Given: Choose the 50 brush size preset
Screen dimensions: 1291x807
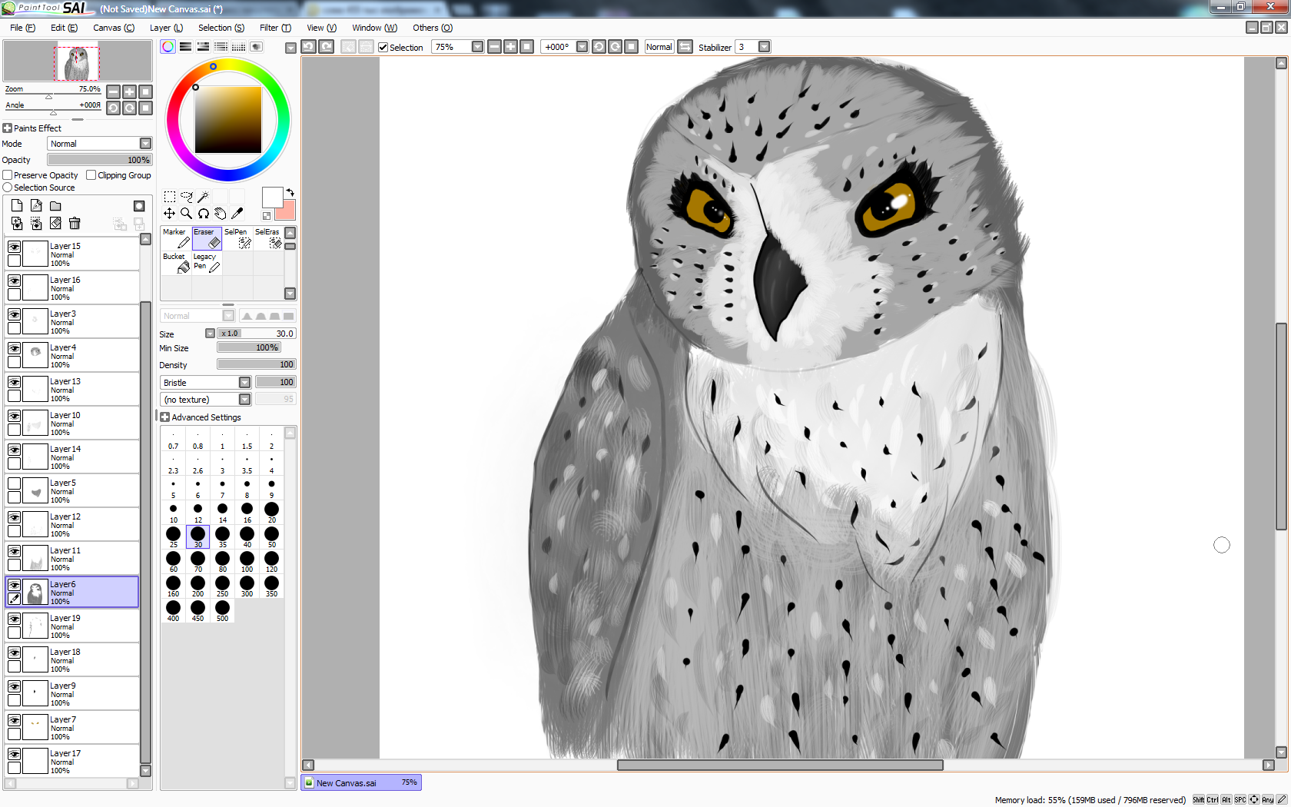Looking at the screenshot, I should tap(271, 536).
